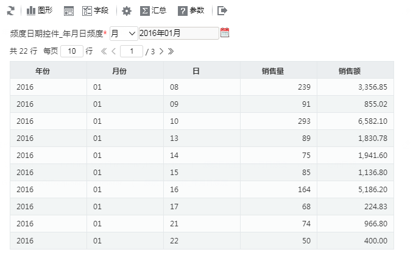Screen dimensions: 413x255
Task: Click the 月份 column header
Action: (x=125, y=70)
